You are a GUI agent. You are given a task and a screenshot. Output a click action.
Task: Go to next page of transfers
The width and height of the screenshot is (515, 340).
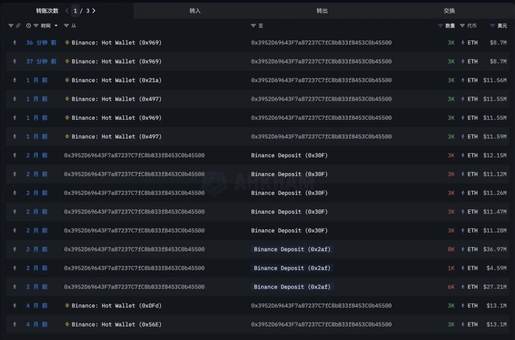point(94,10)
